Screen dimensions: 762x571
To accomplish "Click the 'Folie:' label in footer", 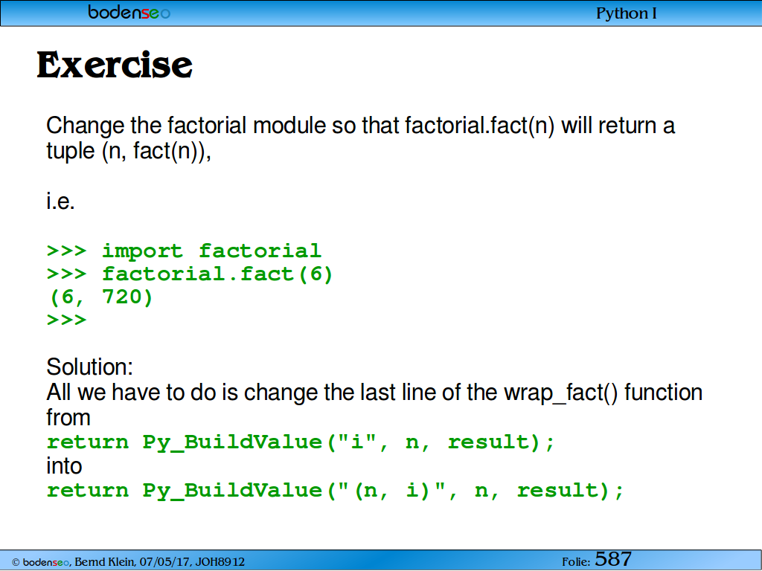I will (x=576, y=562).
